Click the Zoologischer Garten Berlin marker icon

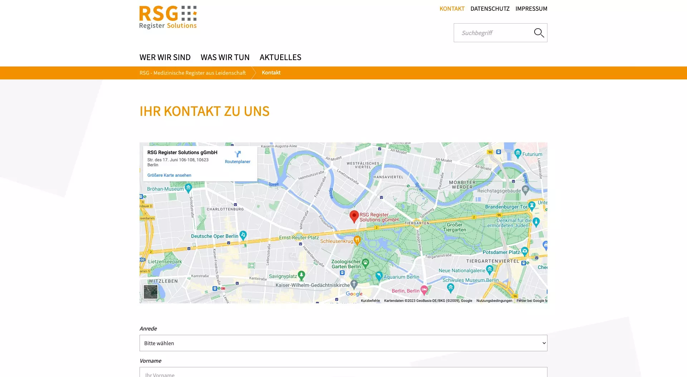(x=365, y=263)
